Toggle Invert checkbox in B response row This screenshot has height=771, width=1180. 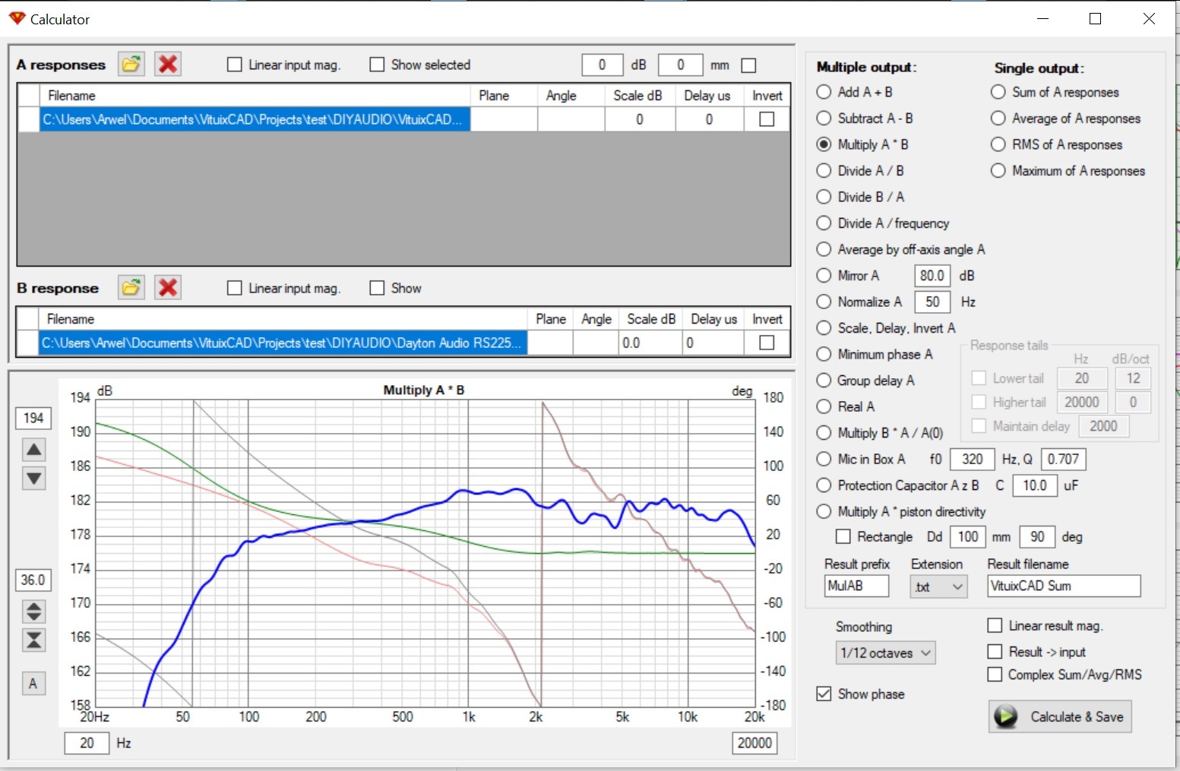(x=767, y=343)
